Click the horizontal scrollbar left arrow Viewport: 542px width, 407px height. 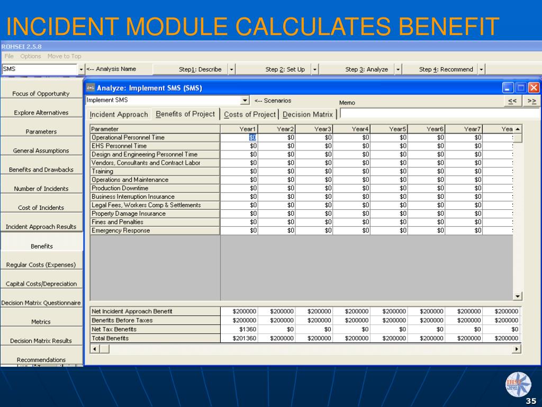coord(95,349)
